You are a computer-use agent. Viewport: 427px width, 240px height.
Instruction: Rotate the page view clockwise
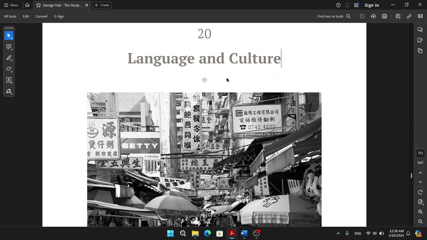420,192
